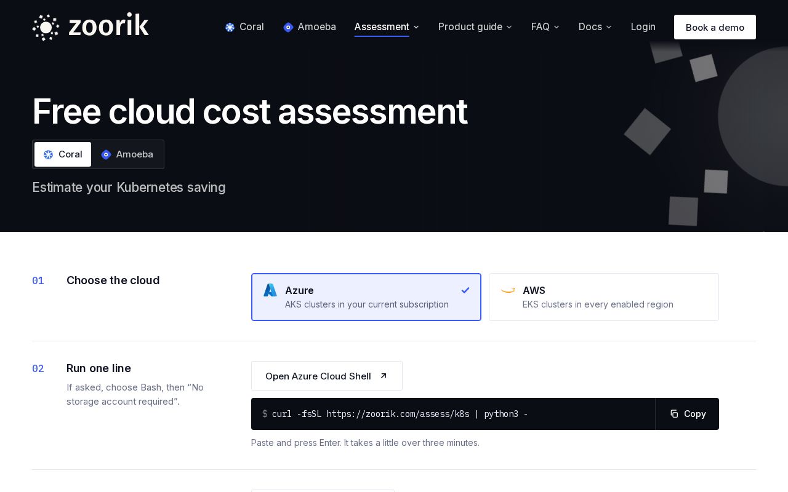The height and width of the screenshot is (492, 788).
Task: Click 'Paste and press Enter' hint text
Action: click(365, 443)
